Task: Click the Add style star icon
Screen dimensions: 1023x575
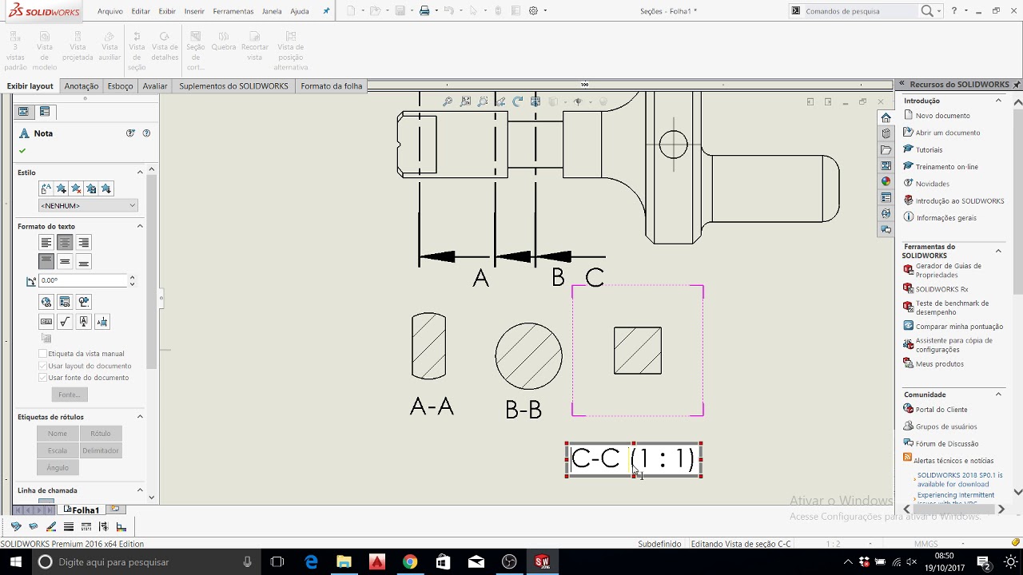Action: [x=61, y=188]
